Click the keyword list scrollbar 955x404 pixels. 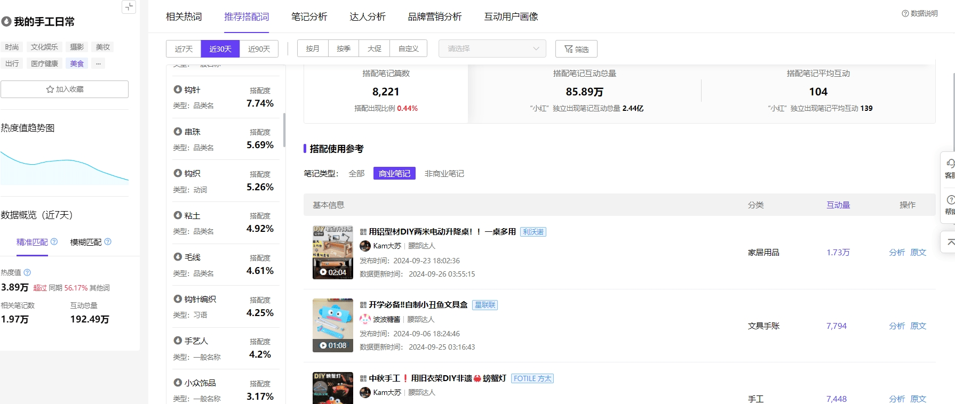(284, 130)
